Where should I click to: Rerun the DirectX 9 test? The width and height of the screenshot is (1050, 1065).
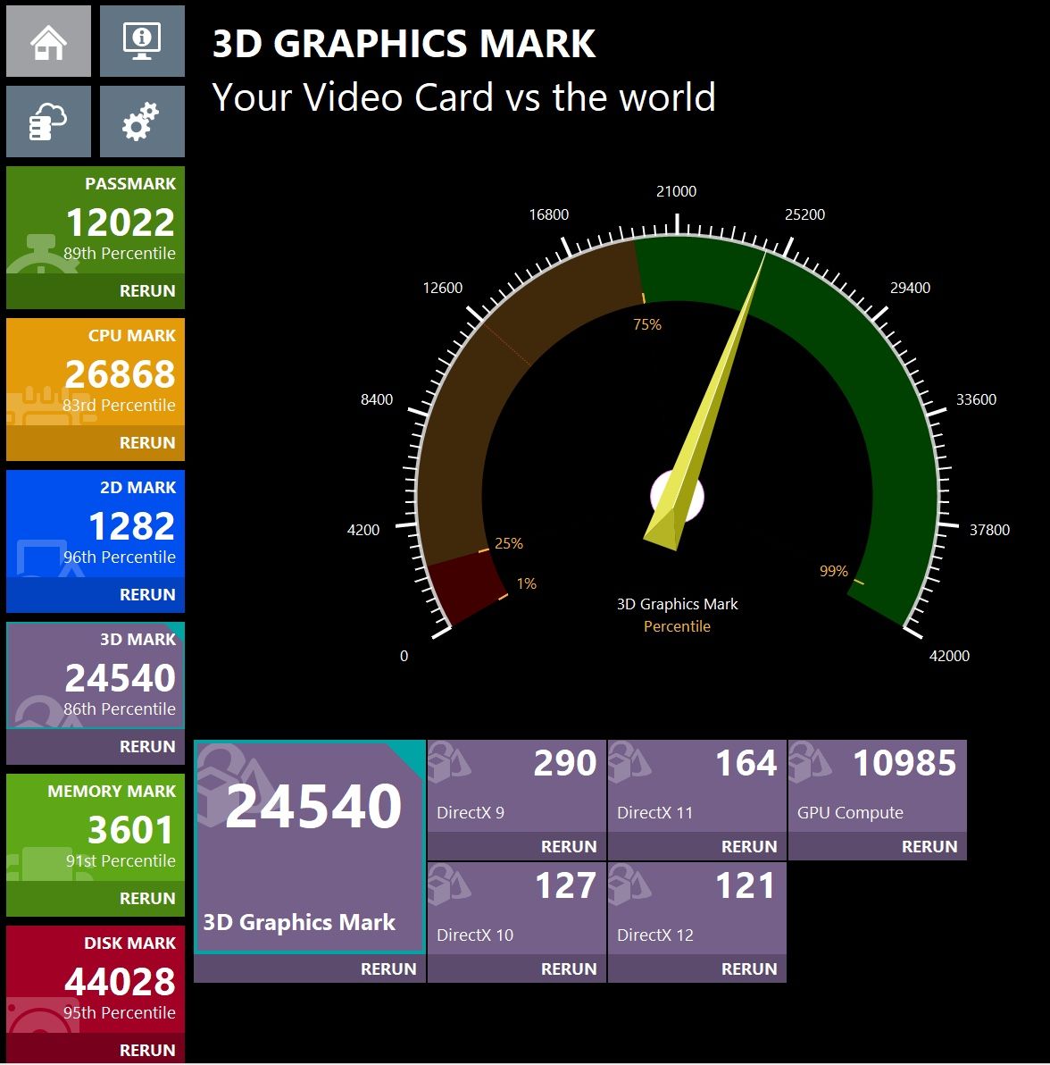point(569,846)
